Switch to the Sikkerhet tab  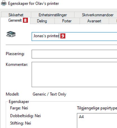click(16, 15)
